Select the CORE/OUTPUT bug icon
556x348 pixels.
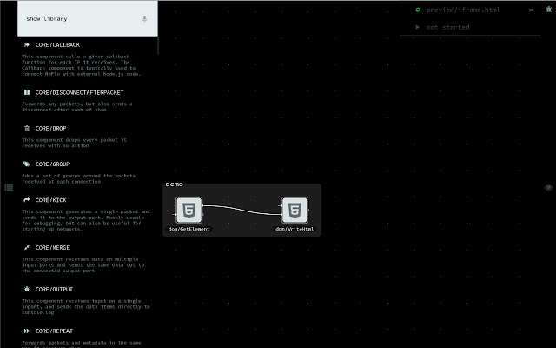click(27, 289)
